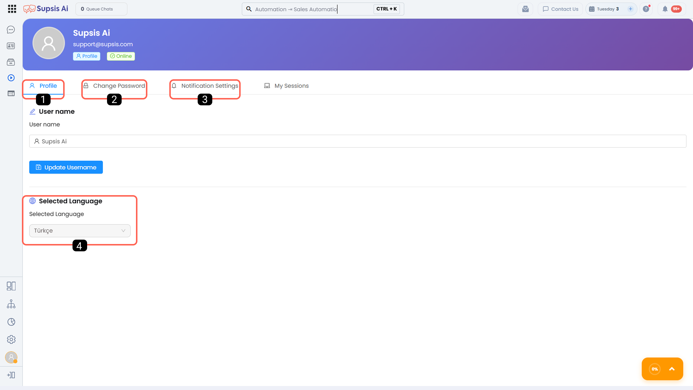Focus the top search bar field
Viewport: 693px width, 390px height.
323,9
